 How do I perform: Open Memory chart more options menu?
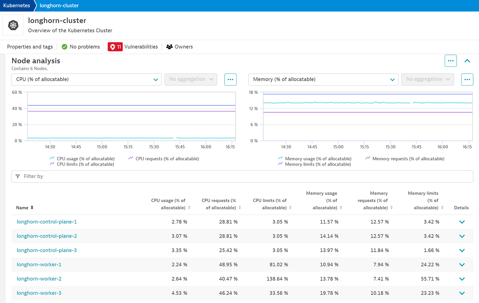point(467,79)
